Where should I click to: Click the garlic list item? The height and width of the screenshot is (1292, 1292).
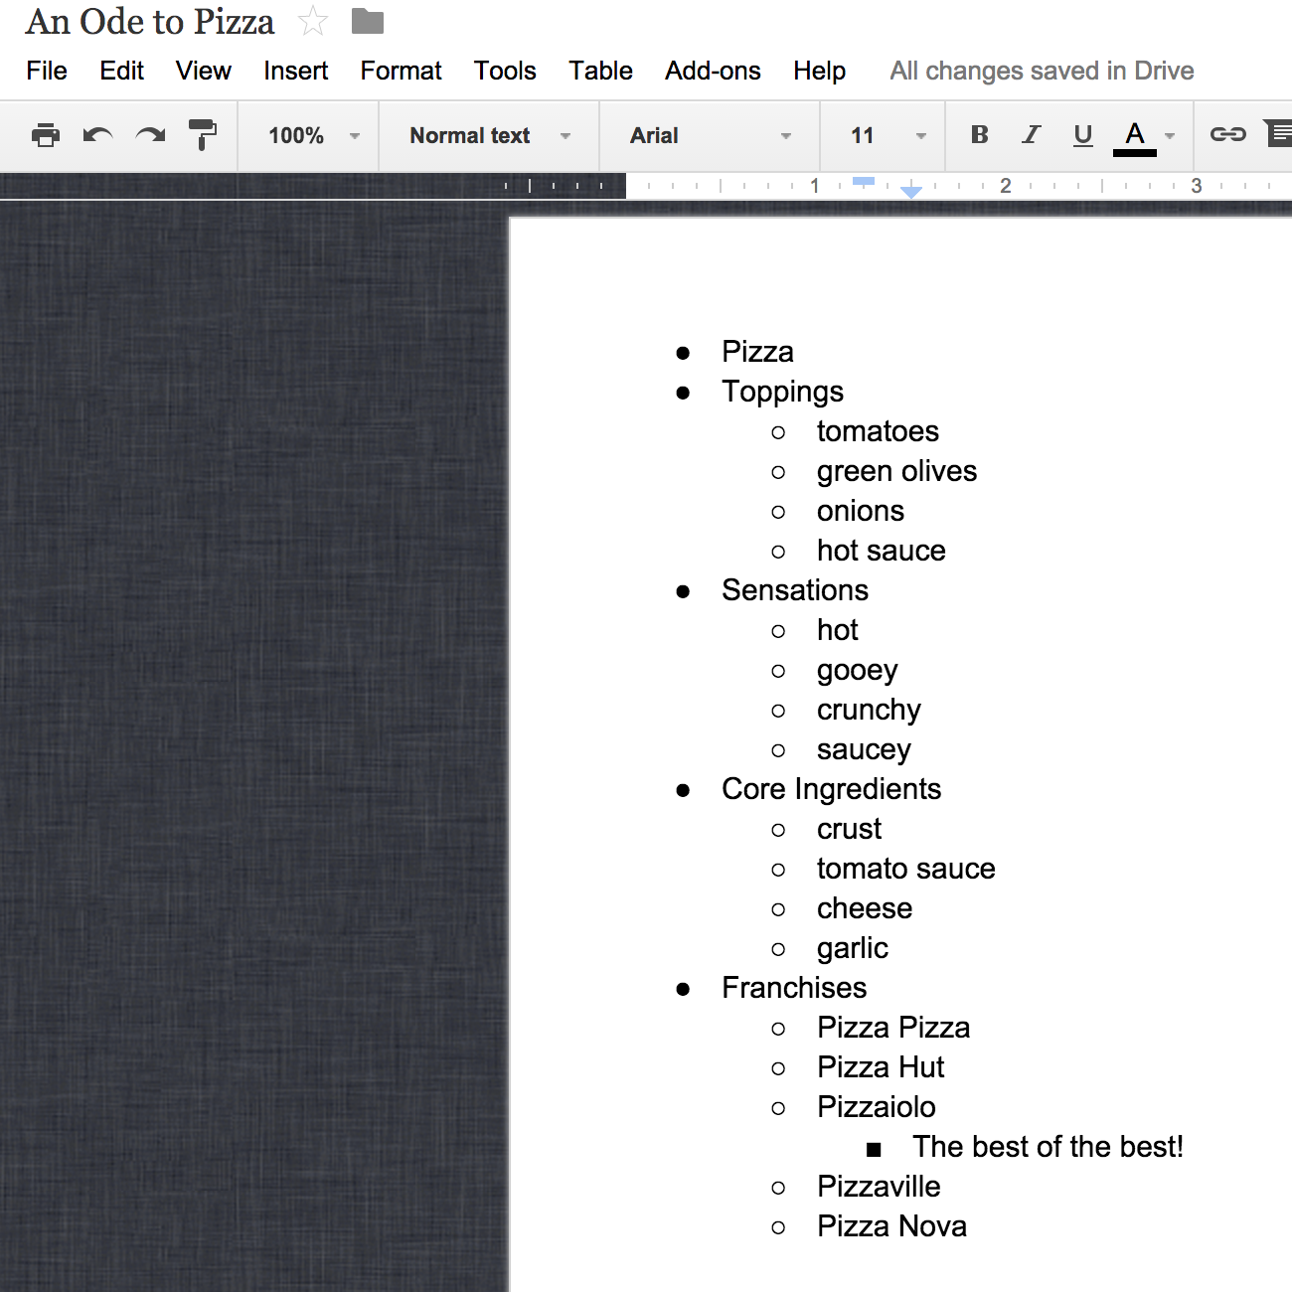pyautogui.click(x=853, y=948)
